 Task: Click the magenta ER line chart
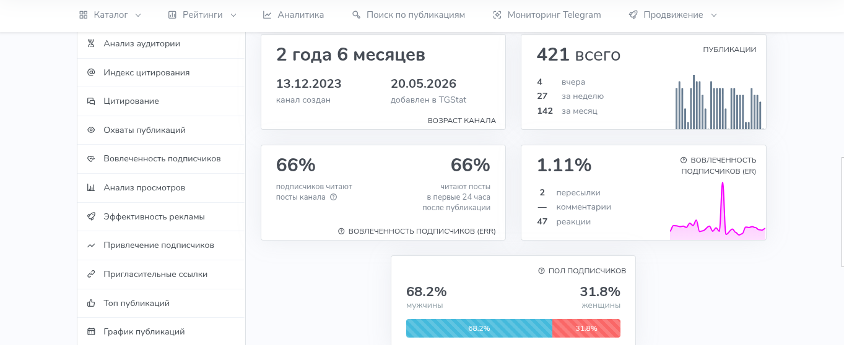(x=718, y=210)
